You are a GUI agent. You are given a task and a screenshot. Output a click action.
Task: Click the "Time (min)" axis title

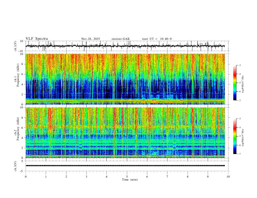click(x=130, y=180)
